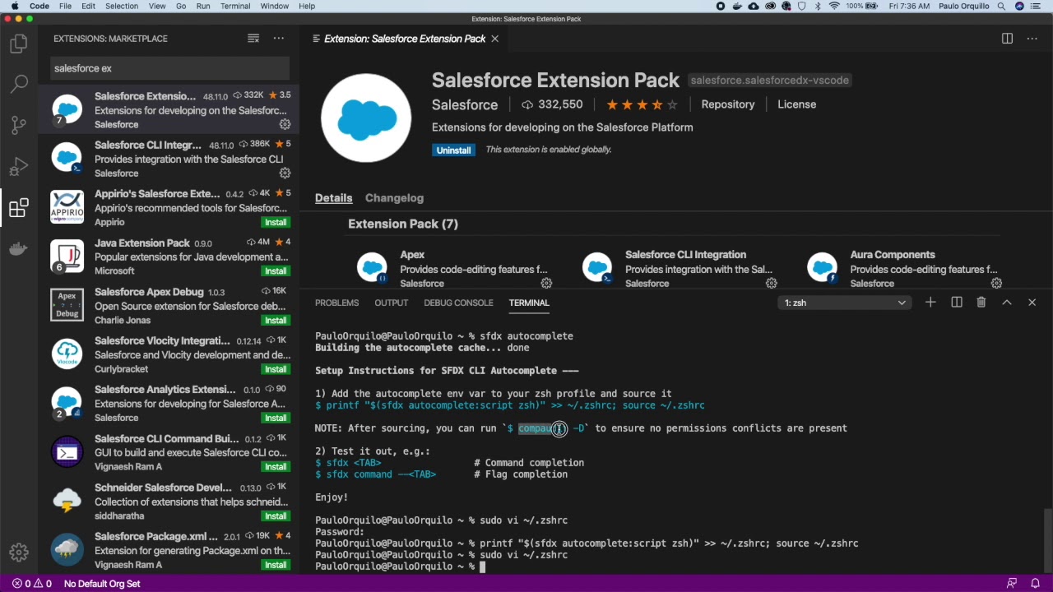Select the Details tab
1053x592 pixels.
pyautogui.click(x=333, y=198)
